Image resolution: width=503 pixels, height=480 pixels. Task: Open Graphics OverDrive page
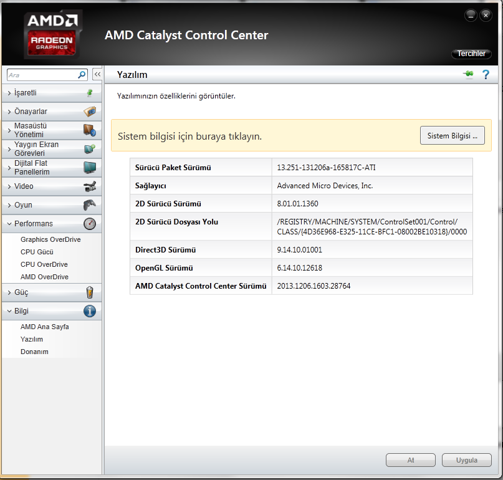pos(50,239)
